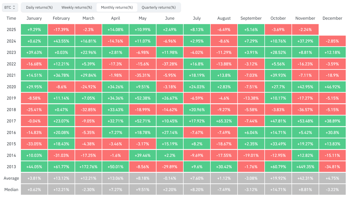Click the +65.32% August 2017 cell

click(224, 121)
